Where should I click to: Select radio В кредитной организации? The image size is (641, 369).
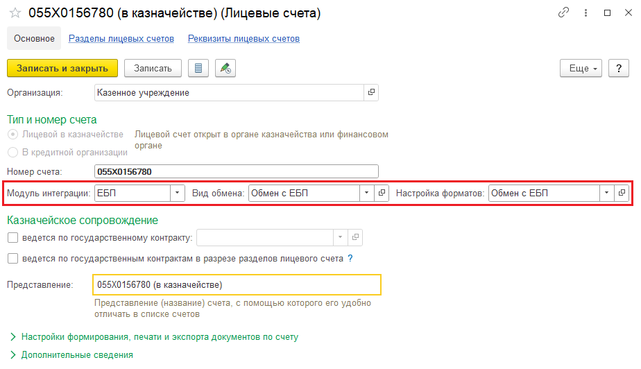point(12,153)
